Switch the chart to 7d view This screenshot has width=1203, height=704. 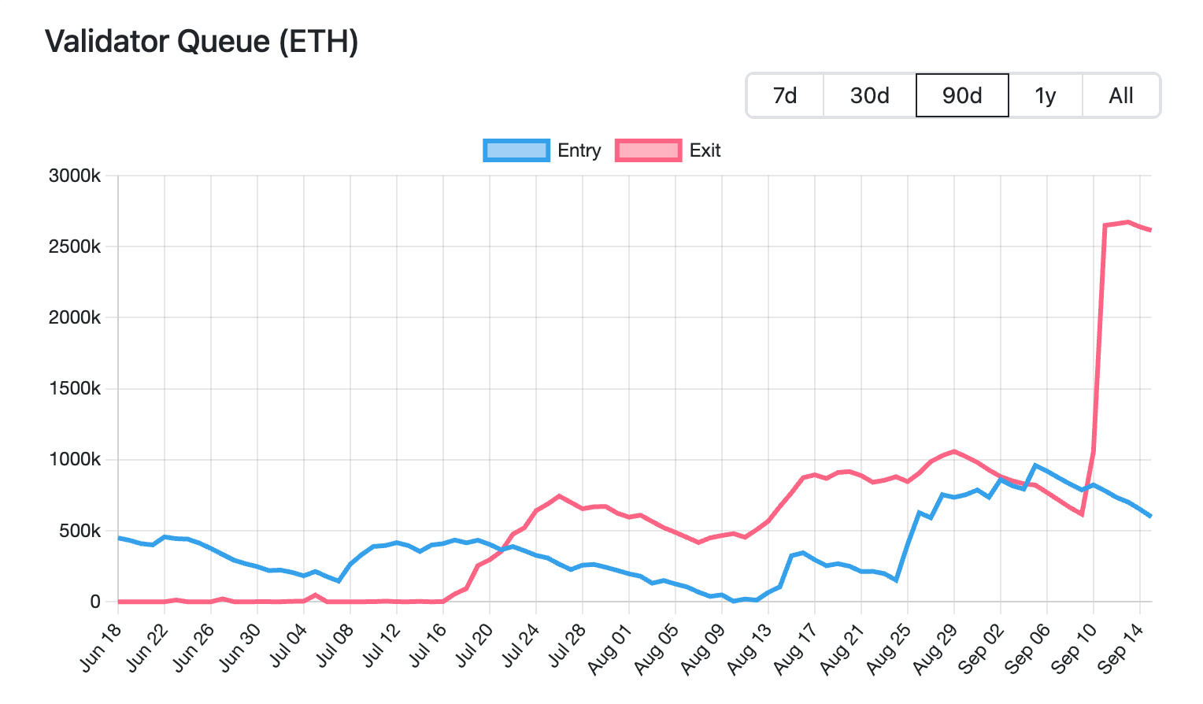pos(785,95)
